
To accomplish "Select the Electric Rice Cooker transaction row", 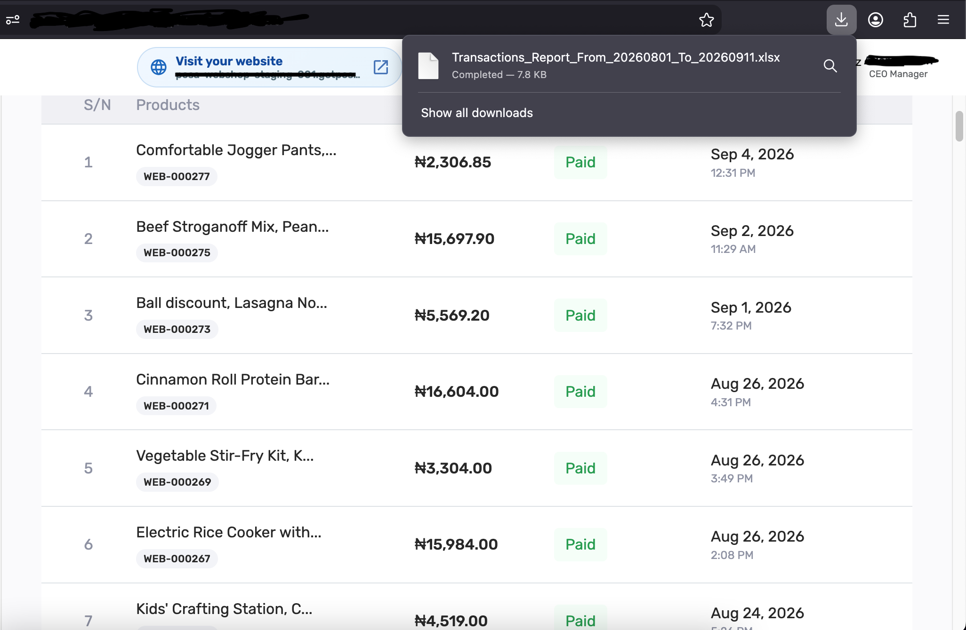I will [x=476, y=545].
